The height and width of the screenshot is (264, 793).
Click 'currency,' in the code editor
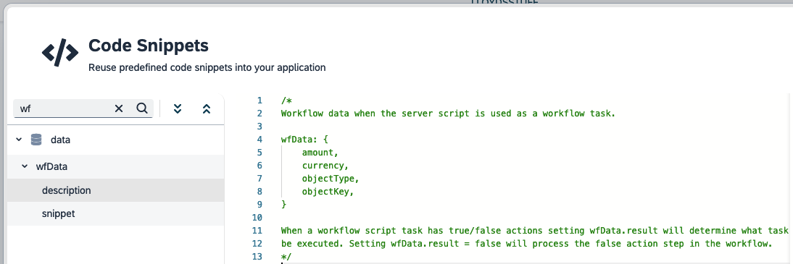pos(325,166)
